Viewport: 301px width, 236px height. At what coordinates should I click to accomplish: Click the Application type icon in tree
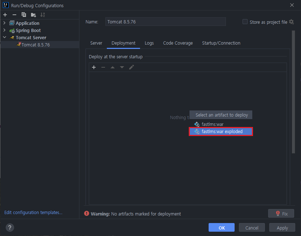[12, 23]
